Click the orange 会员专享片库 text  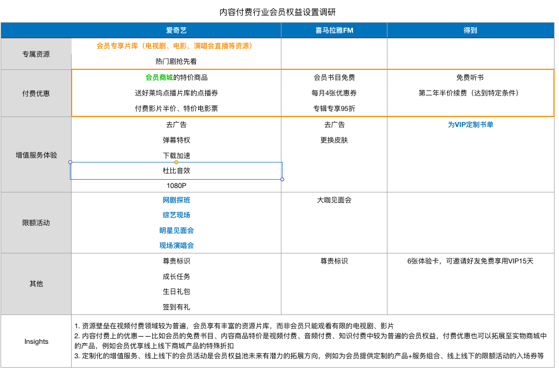coord(118,46)
